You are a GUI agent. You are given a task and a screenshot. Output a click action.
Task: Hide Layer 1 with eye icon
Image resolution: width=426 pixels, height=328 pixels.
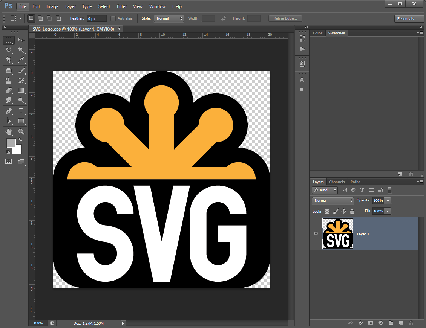click(x=316, y=233)
